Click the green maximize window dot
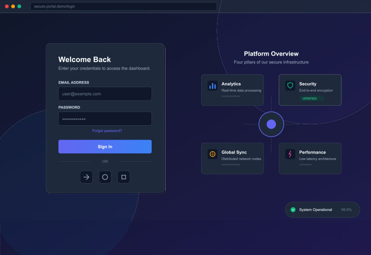The image size is (371, 255). tap(19, 6)
